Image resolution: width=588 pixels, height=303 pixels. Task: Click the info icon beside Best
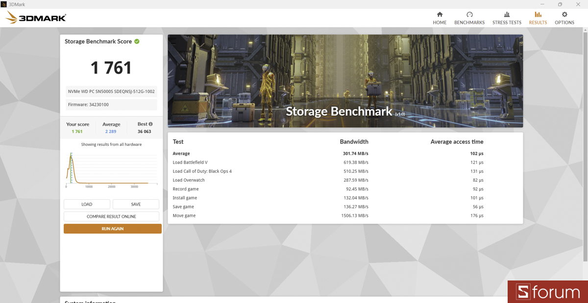150,124
